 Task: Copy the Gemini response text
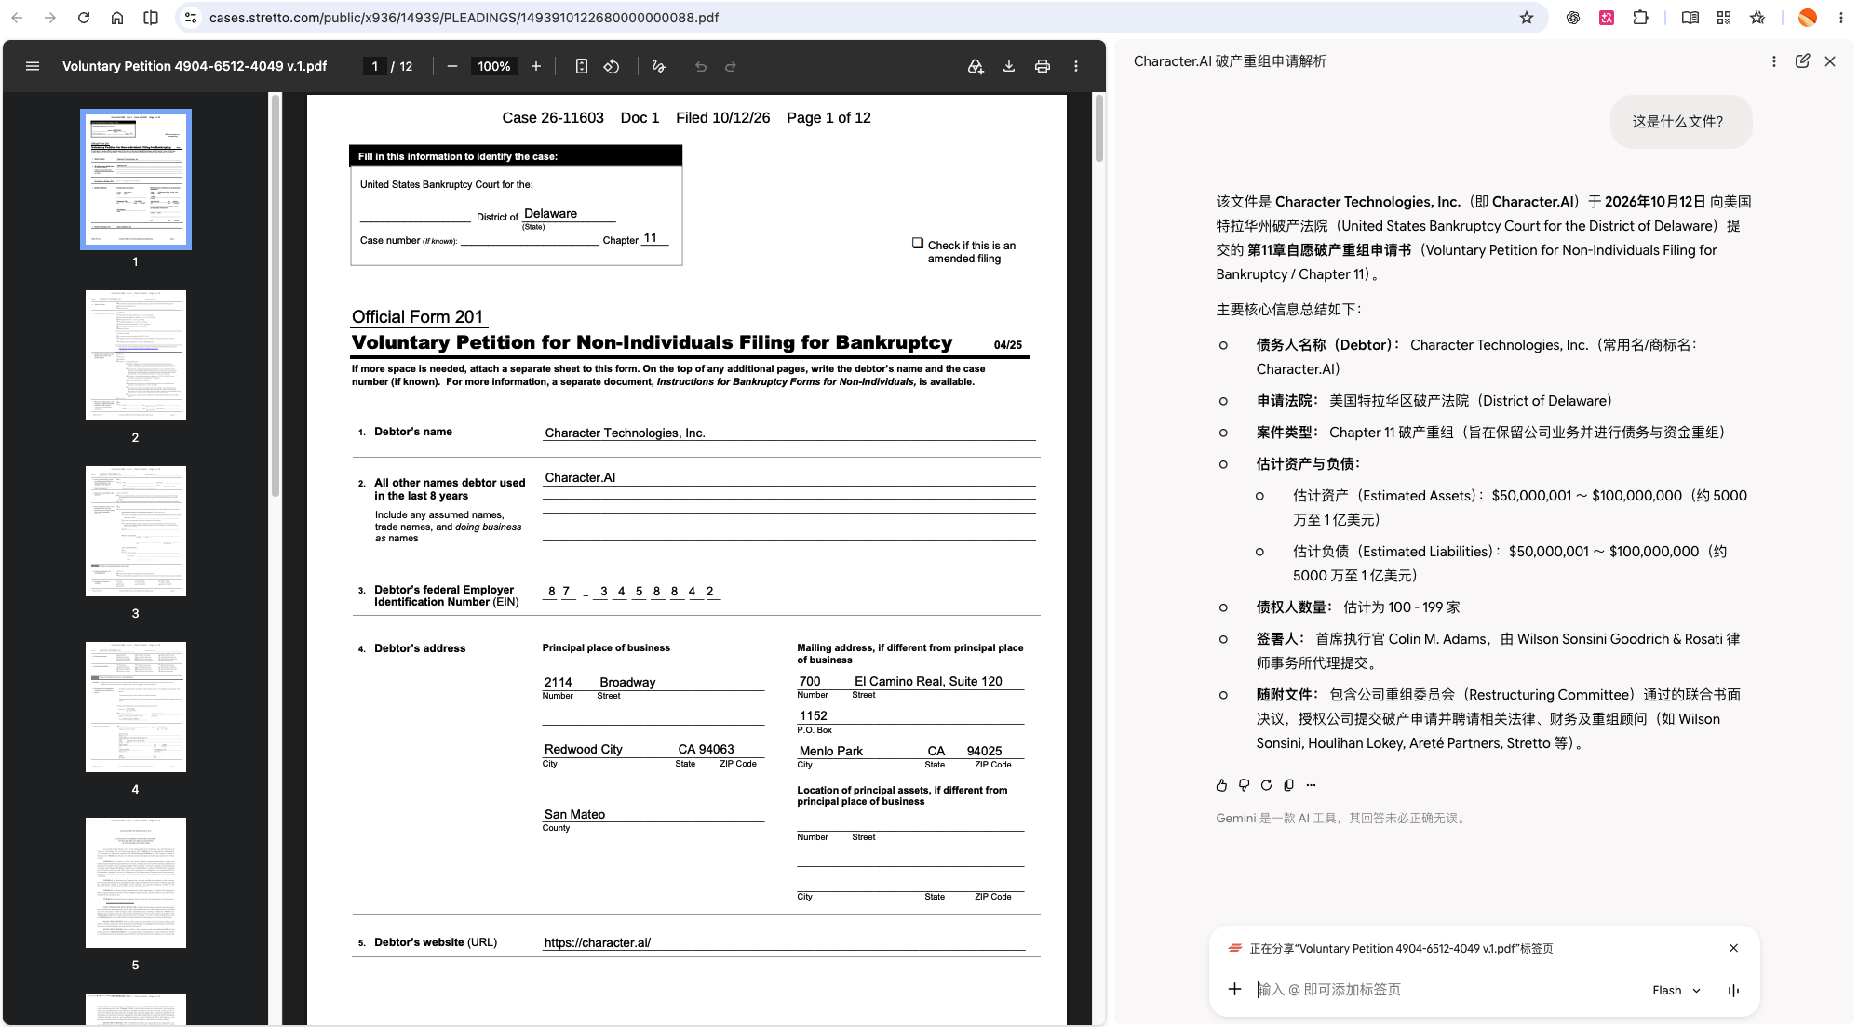click(x=1288, y=785)
